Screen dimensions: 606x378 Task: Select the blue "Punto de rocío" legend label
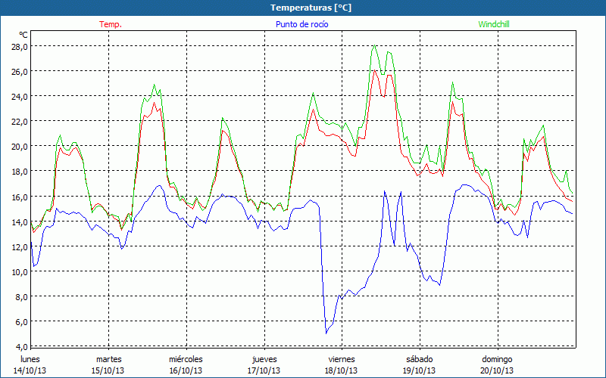(x=301, y=24)
